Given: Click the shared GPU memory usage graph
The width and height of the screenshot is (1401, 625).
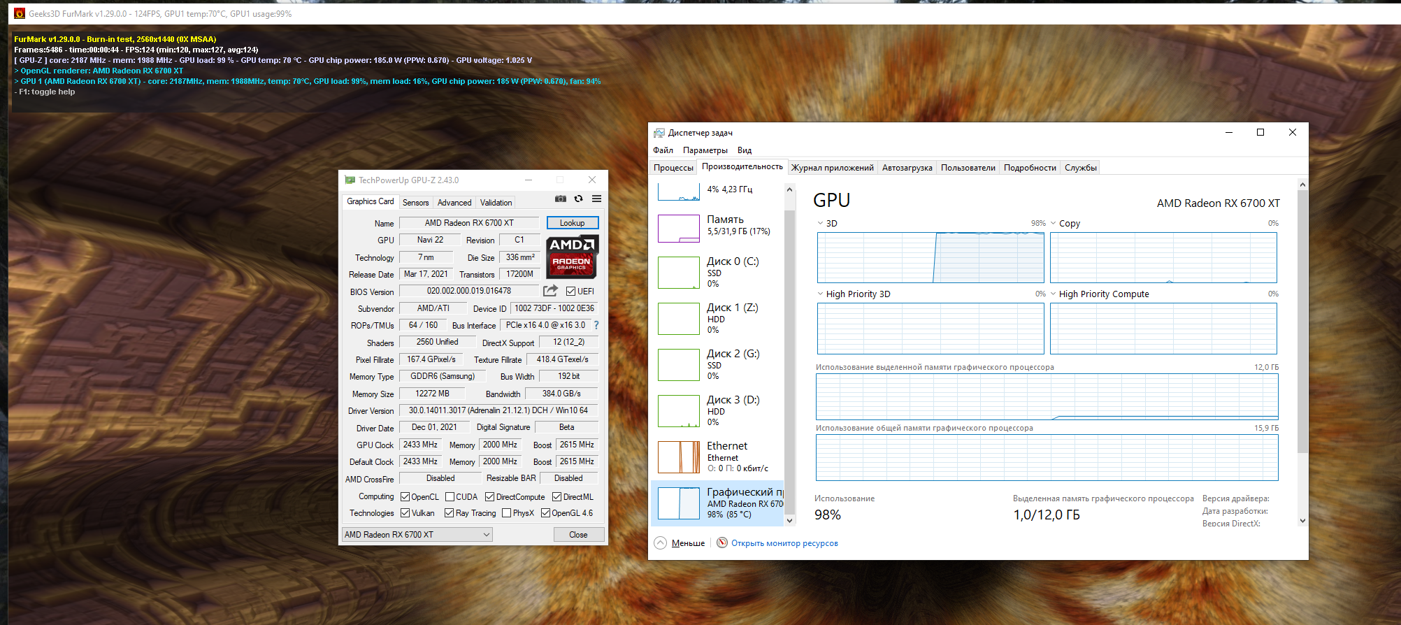Looking at the screenshot, I should 1047,458.
